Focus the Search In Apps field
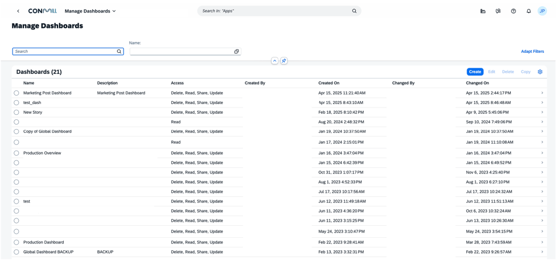 tap(280, 11)
